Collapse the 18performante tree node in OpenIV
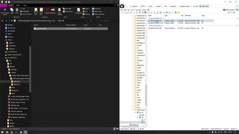Viewport: 239px width, 134px height. tap(133, 110)
